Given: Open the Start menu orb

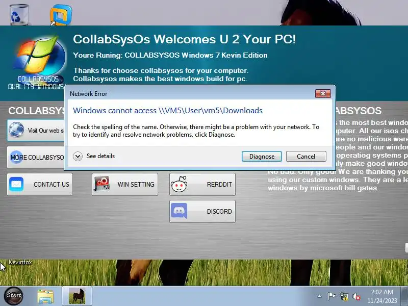Looking at the screenshot, I should tap(14, 296).
